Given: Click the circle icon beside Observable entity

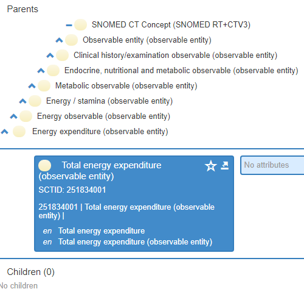Looking at the screenshot, I should pos(71,40).
